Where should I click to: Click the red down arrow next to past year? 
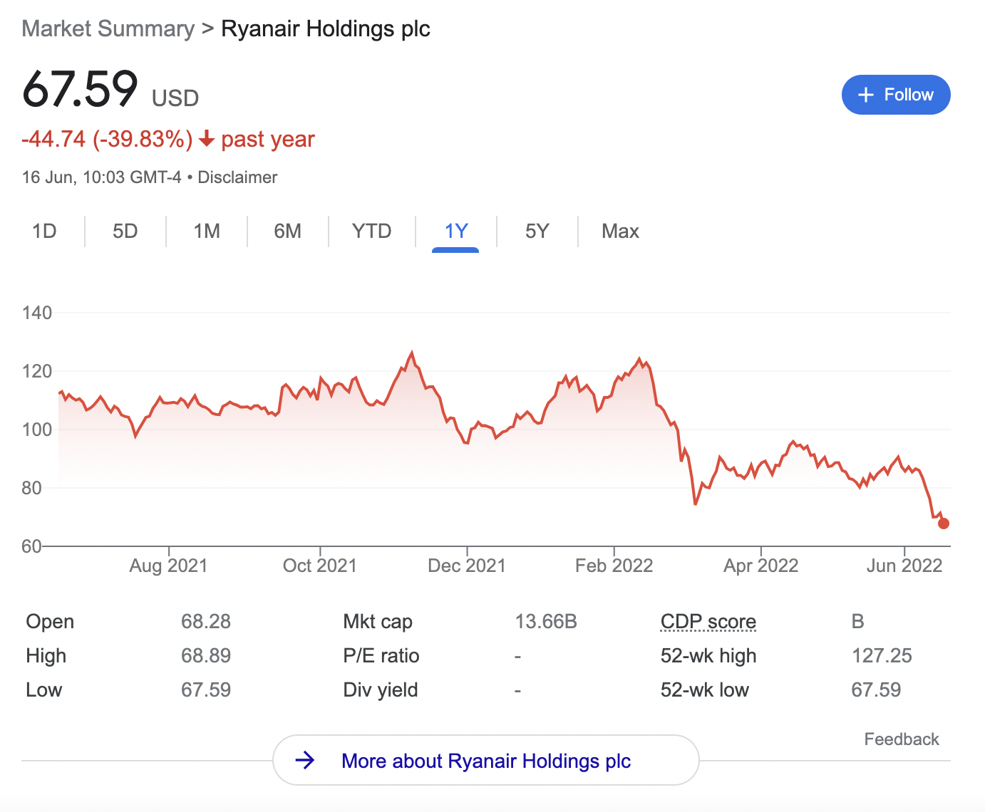tap(207, 139)
